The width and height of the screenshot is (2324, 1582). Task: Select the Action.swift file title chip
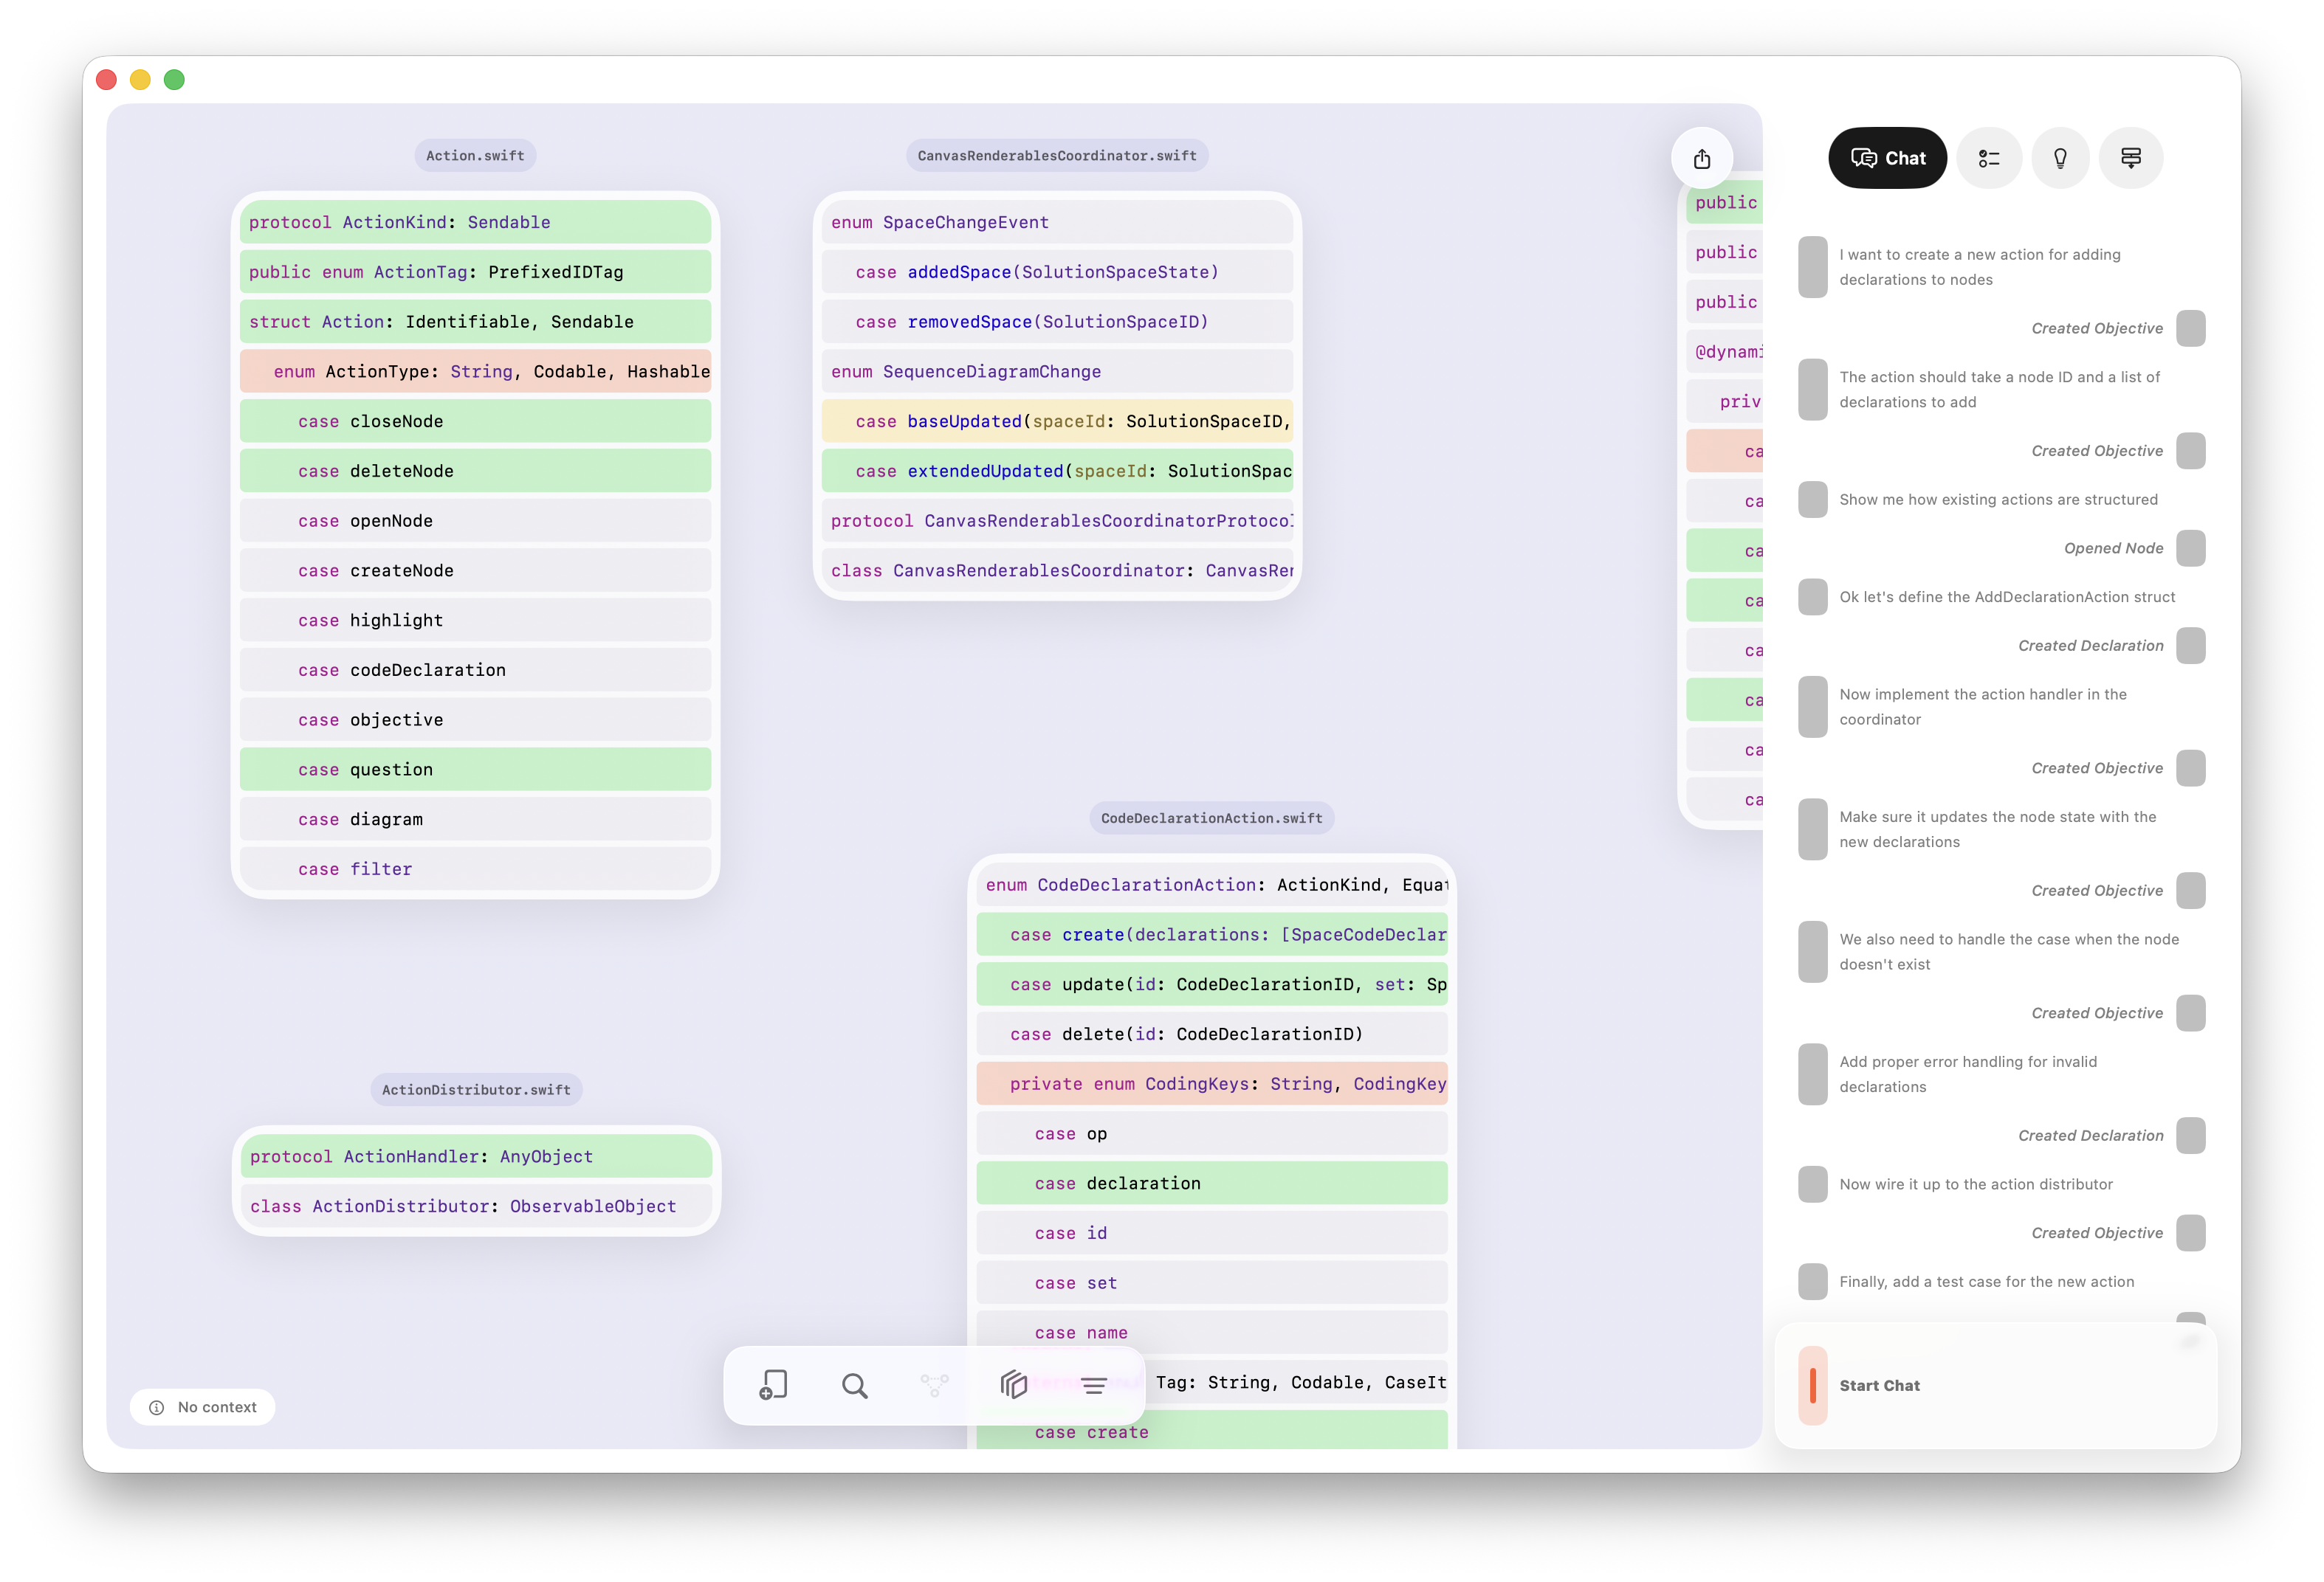(474, 155)
